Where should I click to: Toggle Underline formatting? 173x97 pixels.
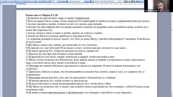click(x=130, y=1)
